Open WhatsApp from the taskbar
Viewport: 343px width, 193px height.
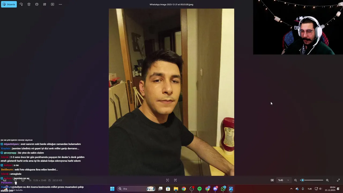coord(223,189)
